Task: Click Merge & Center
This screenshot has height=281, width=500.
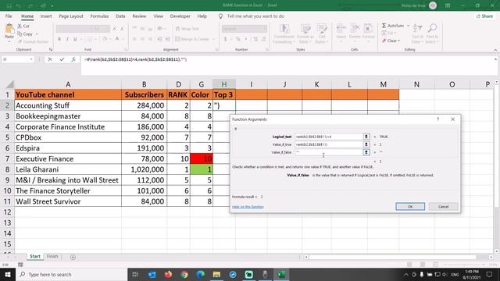Action: [192, 39]
